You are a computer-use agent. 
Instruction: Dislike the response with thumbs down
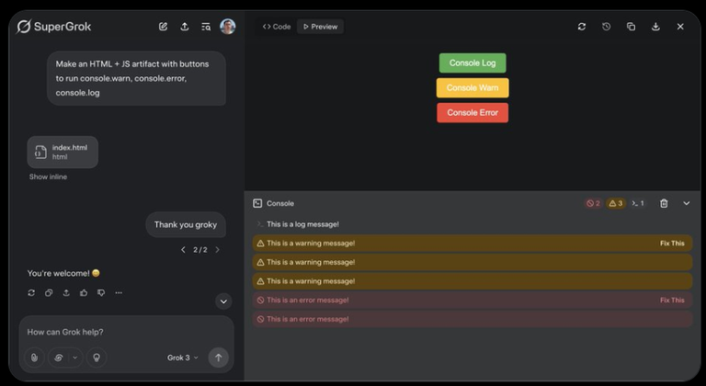pyautogui.click(x=101, y=293)
